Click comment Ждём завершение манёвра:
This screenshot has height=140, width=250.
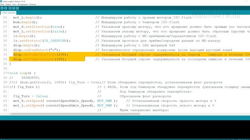(144, 110)
